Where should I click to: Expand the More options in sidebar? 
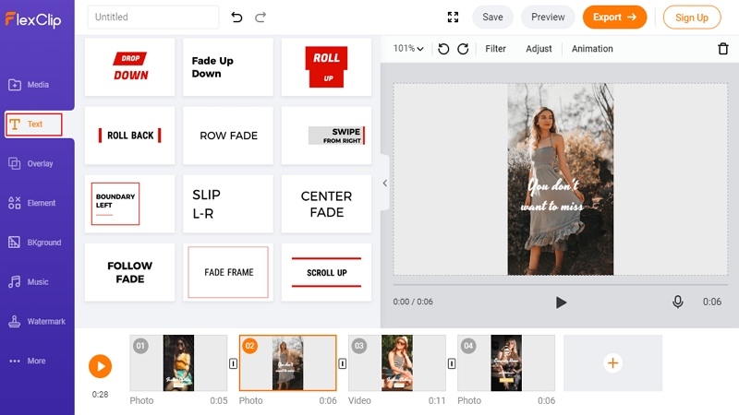click(x=28, y=361)
